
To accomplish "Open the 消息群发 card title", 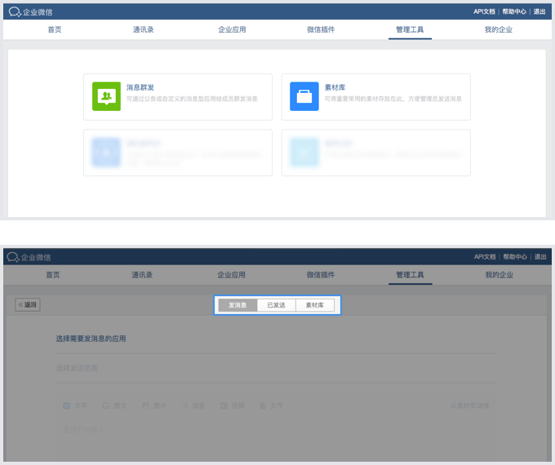I will click(140, 87).
